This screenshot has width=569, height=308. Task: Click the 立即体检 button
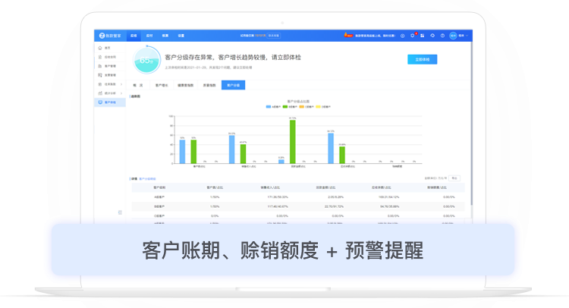422,58
